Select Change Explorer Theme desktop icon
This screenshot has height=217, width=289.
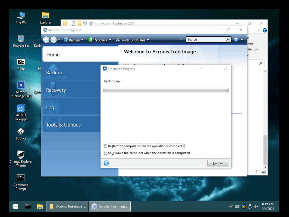pos(21,159)
